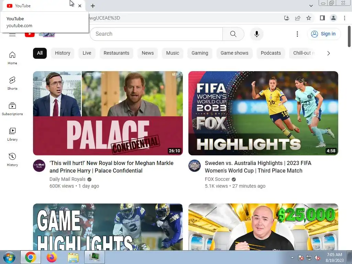Open the tab search dropdown arrow
This screenshot has height=264, width=352.
(x=311, y=6)
